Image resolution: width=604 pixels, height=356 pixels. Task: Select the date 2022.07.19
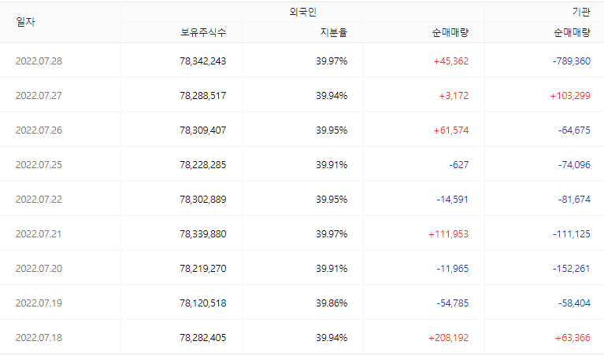tap(39, 303)
